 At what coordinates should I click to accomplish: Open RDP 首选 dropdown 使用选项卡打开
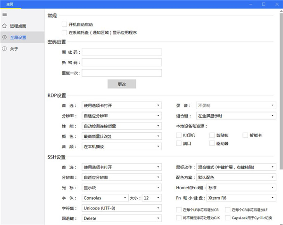pos(122,105)
